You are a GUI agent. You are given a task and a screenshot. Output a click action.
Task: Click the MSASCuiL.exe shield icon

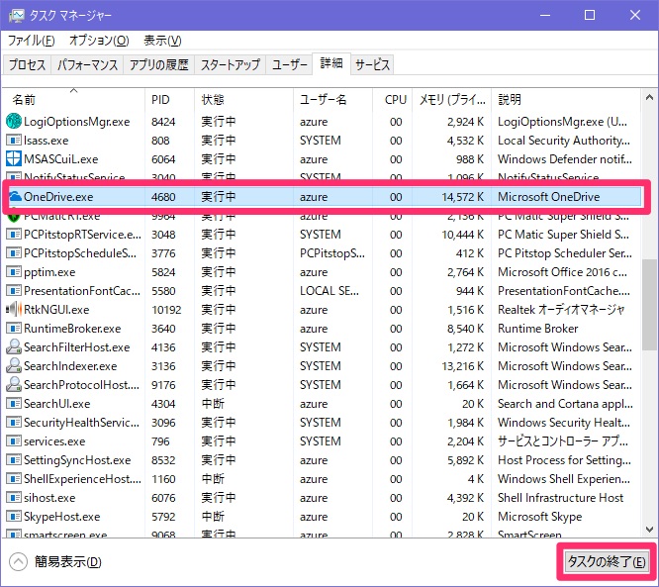(x=14, y=159)
